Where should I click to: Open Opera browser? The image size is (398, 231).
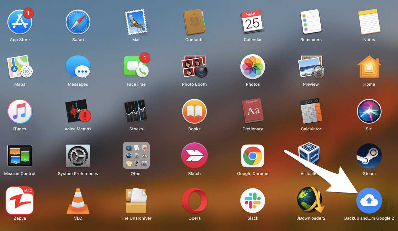pyautogui.click(x=194, y=200)
